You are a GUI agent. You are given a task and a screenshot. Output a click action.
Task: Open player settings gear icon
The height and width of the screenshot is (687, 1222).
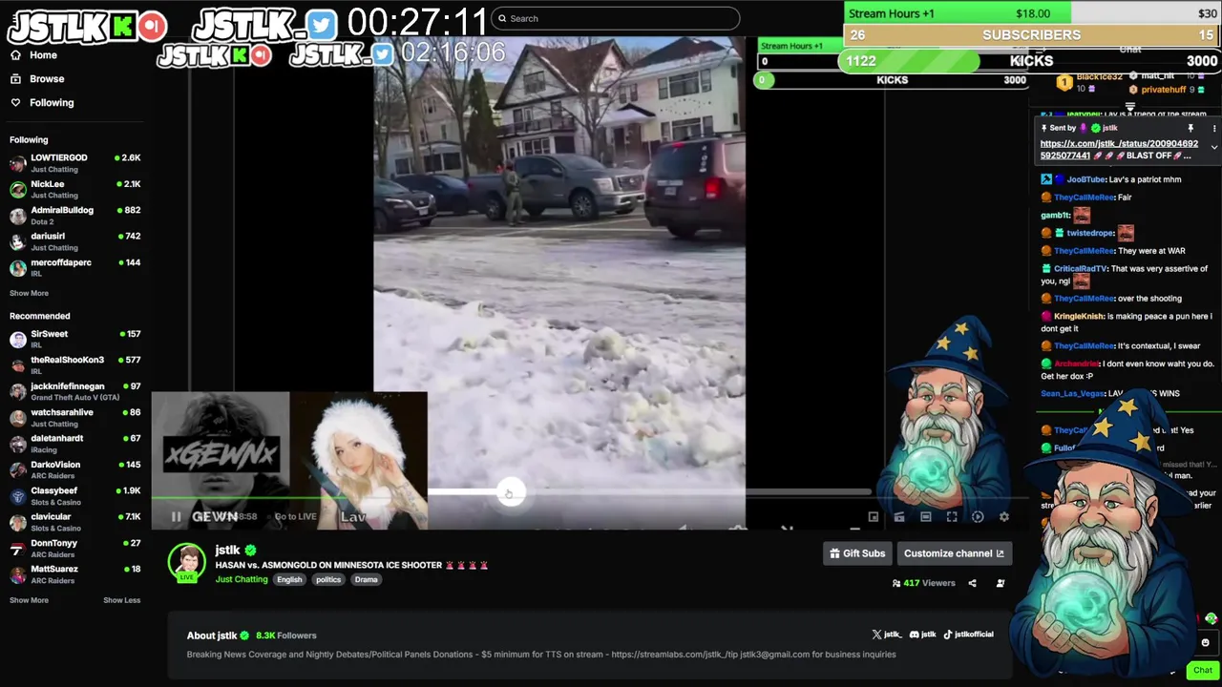1003,517
